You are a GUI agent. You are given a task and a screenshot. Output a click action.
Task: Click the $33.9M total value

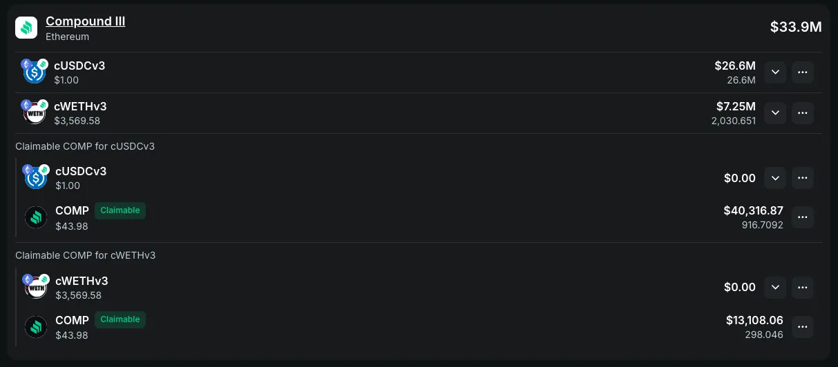[x=796, y=27]
